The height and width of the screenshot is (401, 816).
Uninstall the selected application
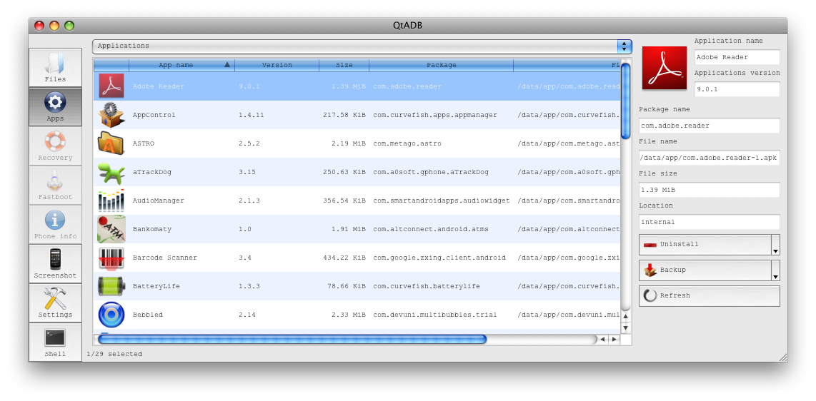click(x=705, y=245)
